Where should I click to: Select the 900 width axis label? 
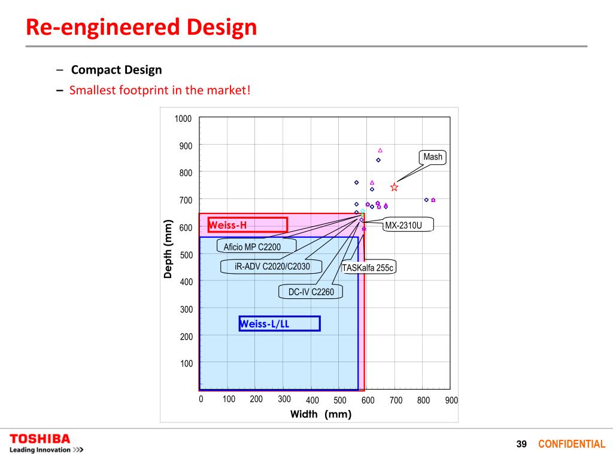coord(451,400)
